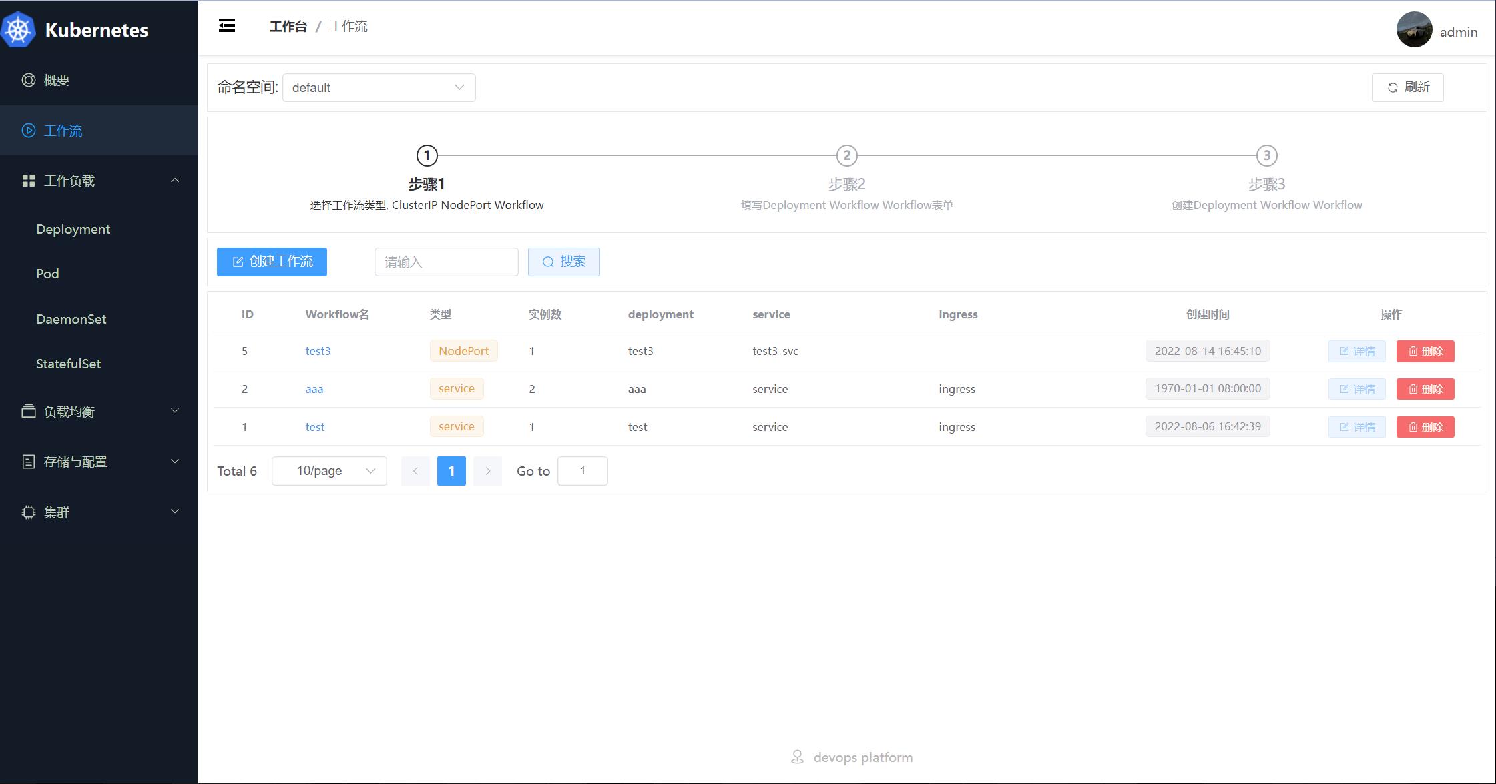This screenshot has height=784, width=1496.
Task: Go to next pagination page arrow
Action: click(x=487, y=471)
